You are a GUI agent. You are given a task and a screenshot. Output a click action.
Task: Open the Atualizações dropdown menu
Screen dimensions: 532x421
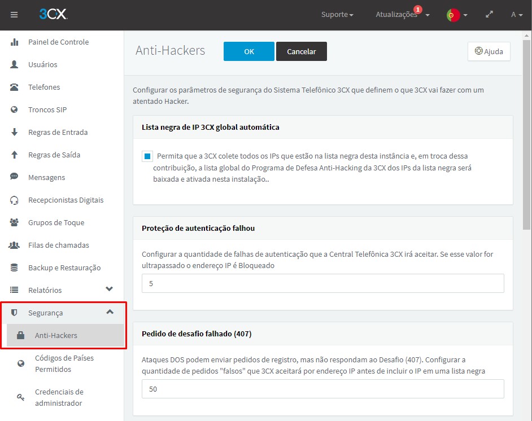point(403,15)
